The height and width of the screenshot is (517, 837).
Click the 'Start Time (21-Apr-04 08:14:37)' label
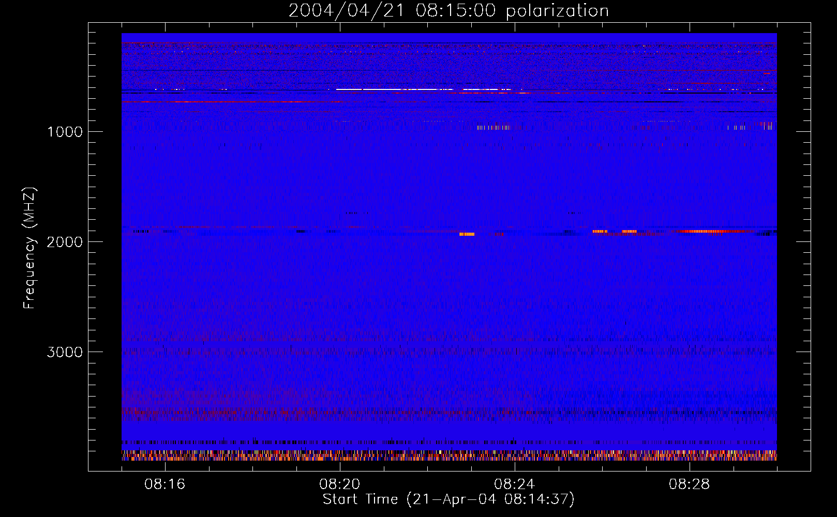[x=449, y=499]
